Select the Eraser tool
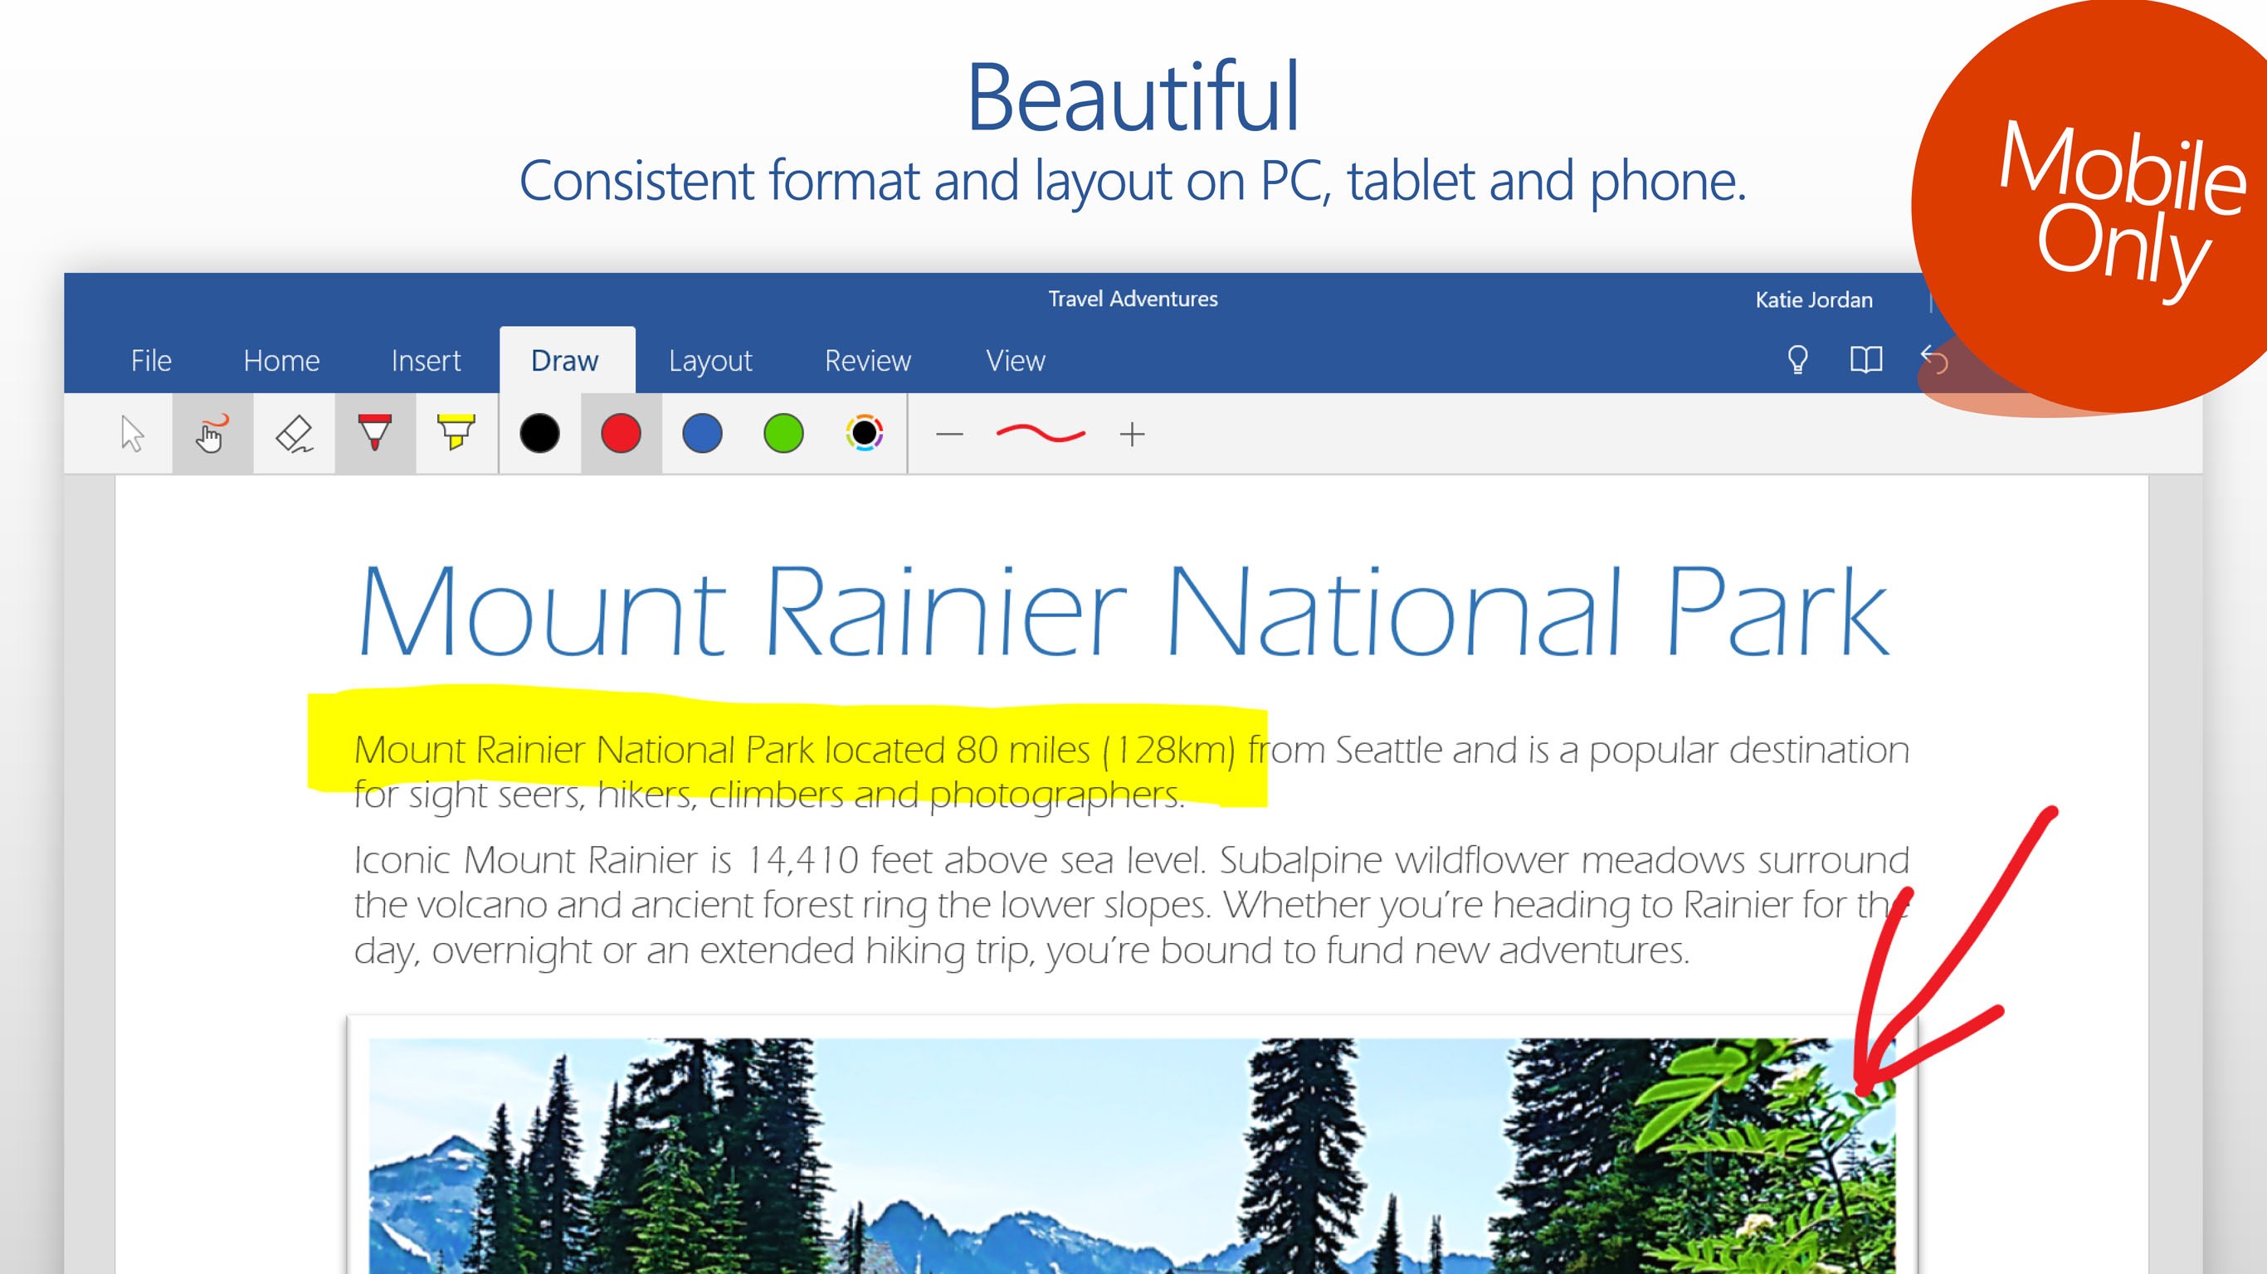Viewport: 2267px width, 1274px height. 294,434
